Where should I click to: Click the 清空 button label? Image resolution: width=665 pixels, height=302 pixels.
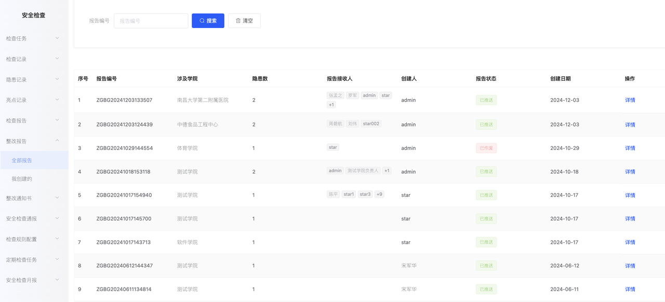click(248, 21)
